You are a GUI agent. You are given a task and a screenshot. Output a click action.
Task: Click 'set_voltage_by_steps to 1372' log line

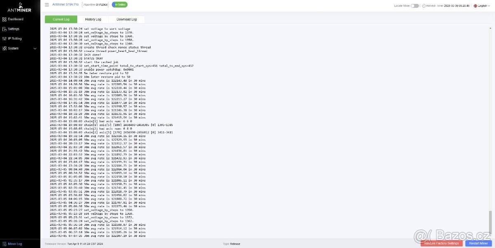pyautogui.click(x=92, y=217)
